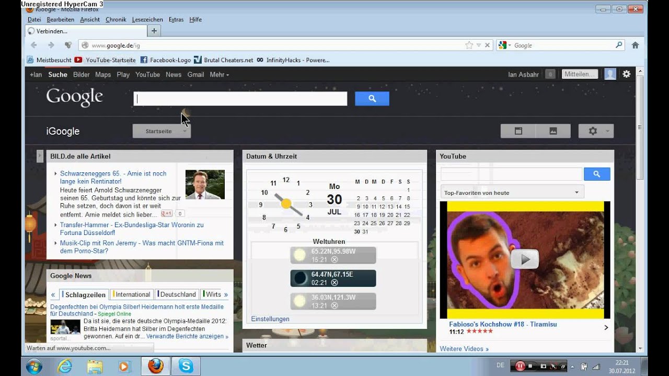Open Windows Explorer folder in taskbar
The image size is (669, 376).
(x=95, y=366)
